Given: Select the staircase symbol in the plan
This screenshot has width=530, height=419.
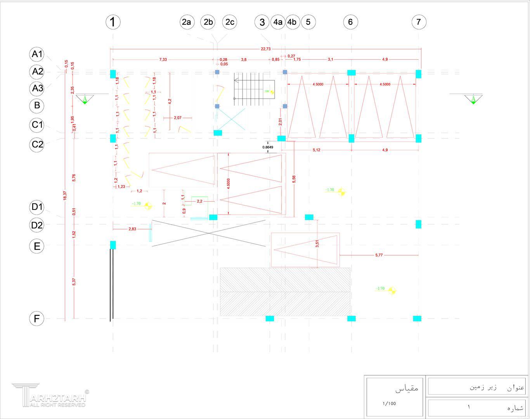Looking at the screenshot, I should tap(254, 90).
